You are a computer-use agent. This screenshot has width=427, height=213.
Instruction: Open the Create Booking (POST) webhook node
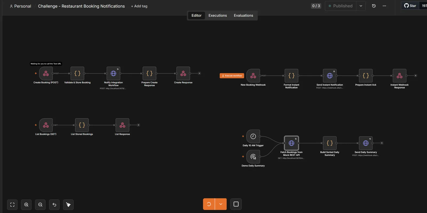point(46,73)
